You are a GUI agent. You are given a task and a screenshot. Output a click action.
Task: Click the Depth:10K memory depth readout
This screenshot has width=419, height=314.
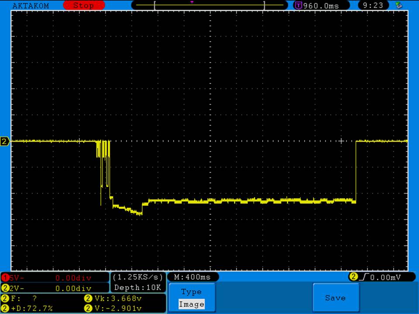point(138,288)
